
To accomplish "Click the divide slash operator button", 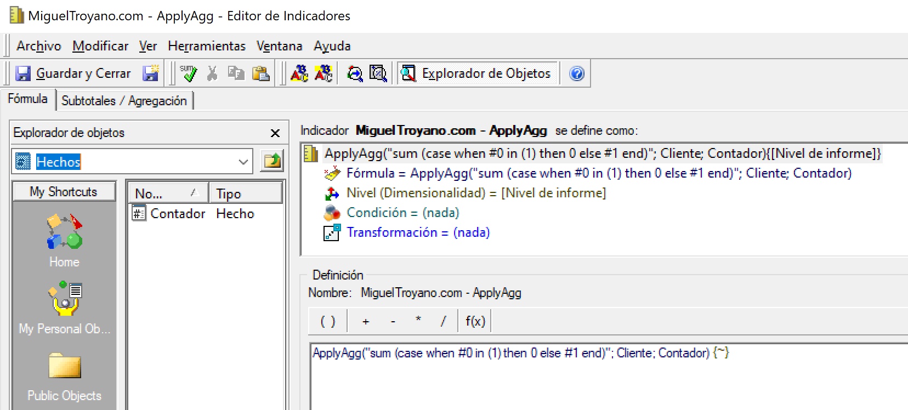I will click(x=443, y=321).
